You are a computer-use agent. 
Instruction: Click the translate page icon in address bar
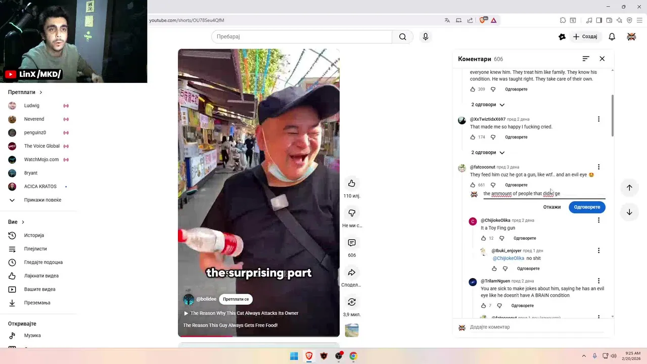click(x=447, y=20)
